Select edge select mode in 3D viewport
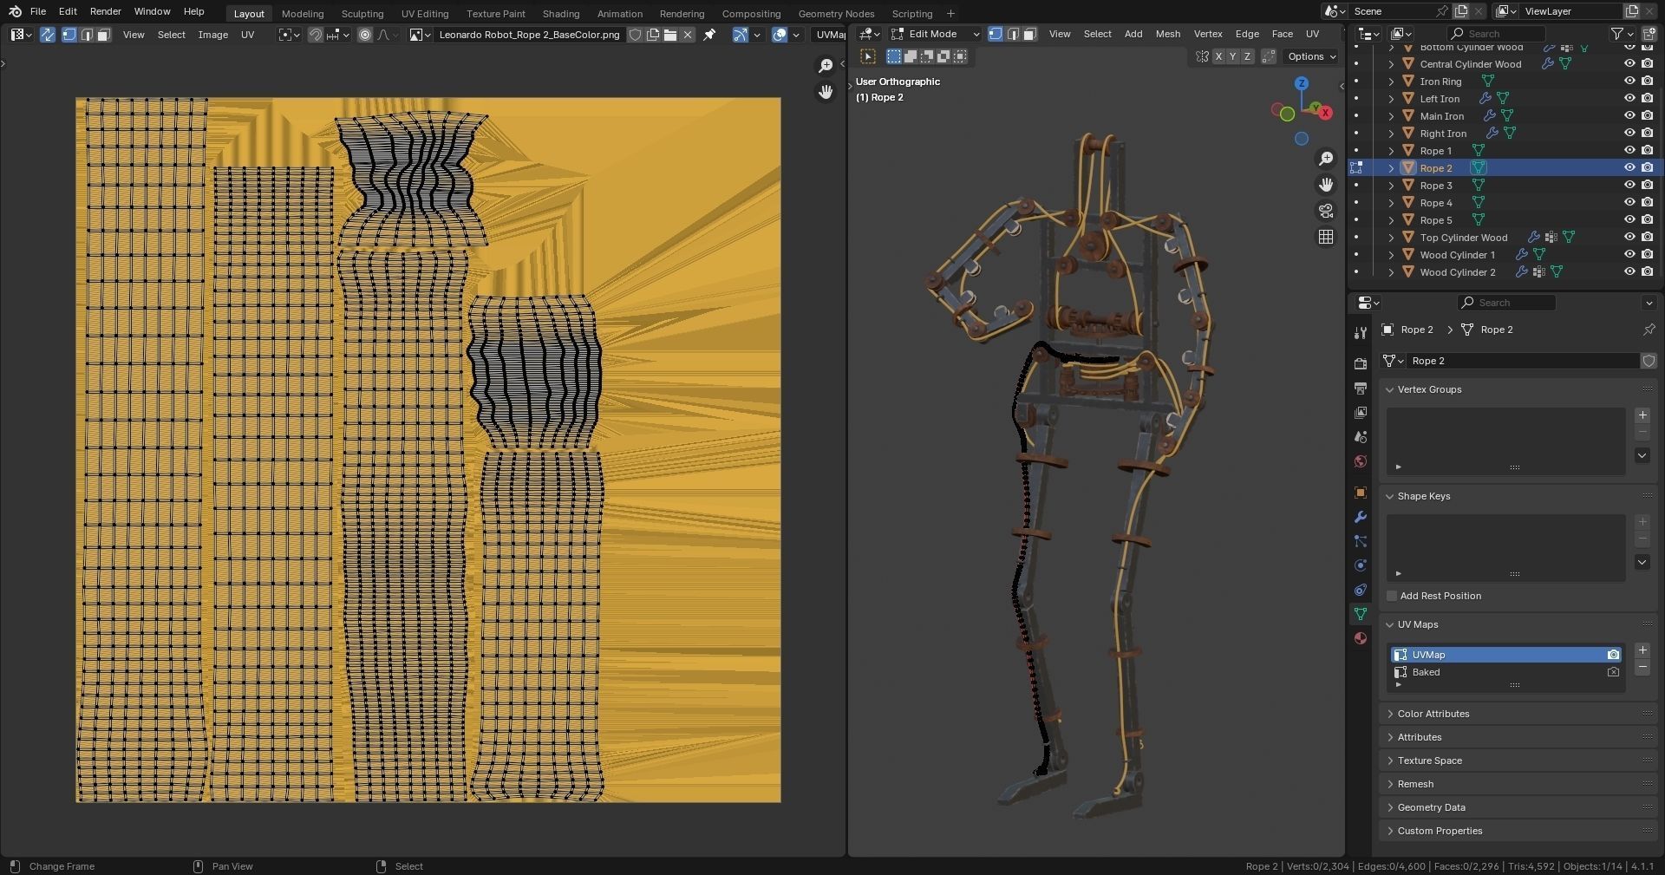Image resolution: width=1665 pixels, height=875 pixels. tap(1012, 34)
